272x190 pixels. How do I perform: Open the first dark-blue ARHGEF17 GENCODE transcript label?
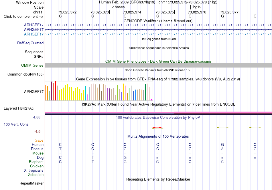tap(34, 25)
